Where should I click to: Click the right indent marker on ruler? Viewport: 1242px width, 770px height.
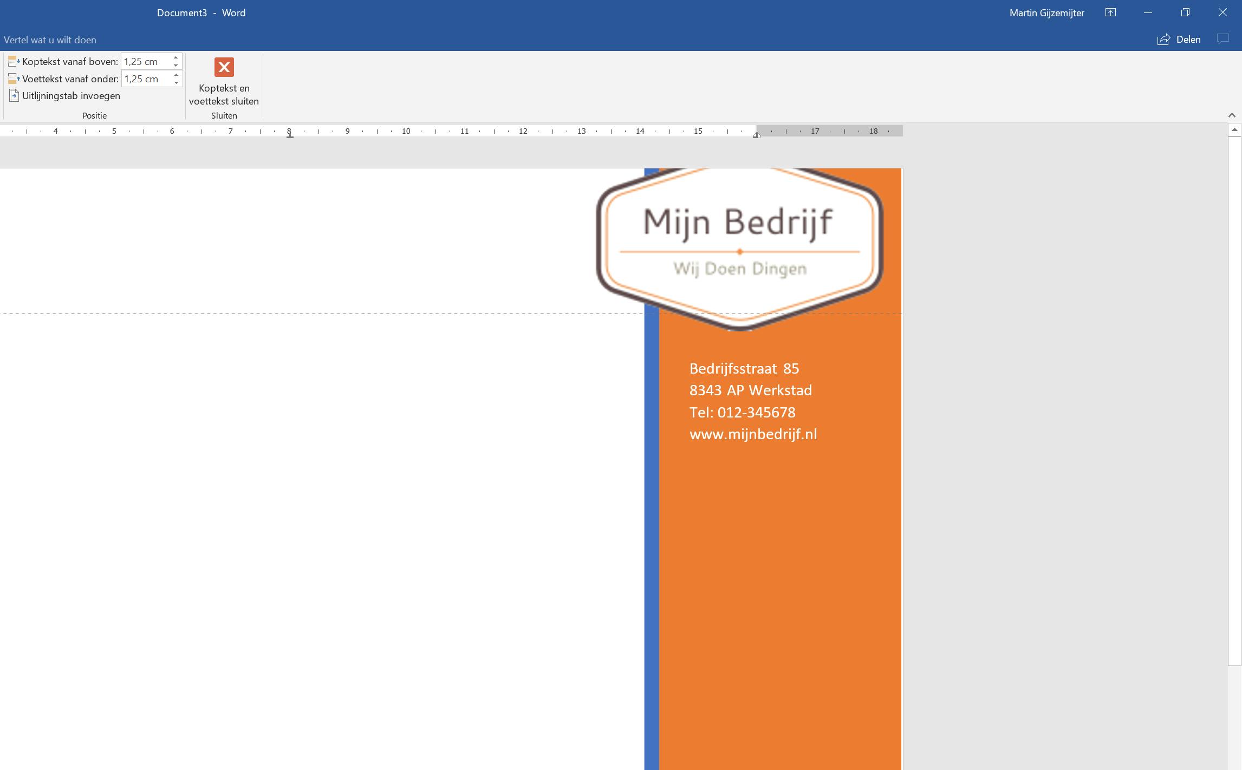pos(756,135)
